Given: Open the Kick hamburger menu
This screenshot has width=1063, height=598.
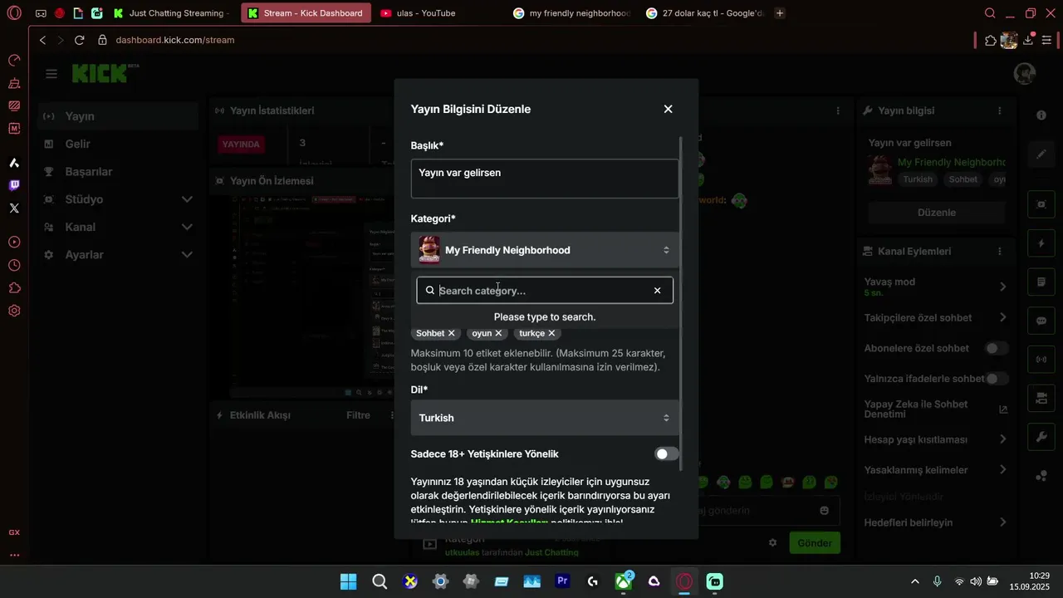Looking at the screenshot, I should coord(51,74).
